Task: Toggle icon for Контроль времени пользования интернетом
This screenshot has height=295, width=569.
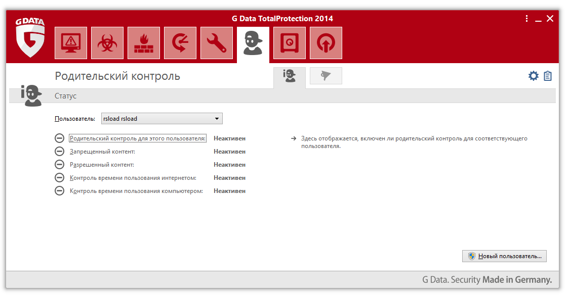Action: click(x=60, y=178)
